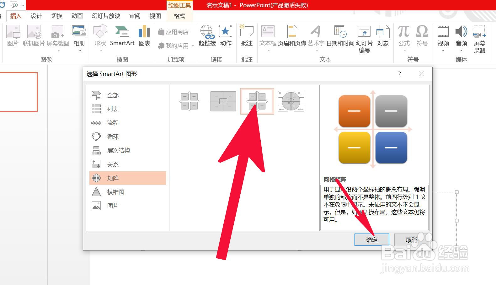496x285 pixels.
Task: Select Cycle (循环) SmartArt category
Action: point(127,137)
